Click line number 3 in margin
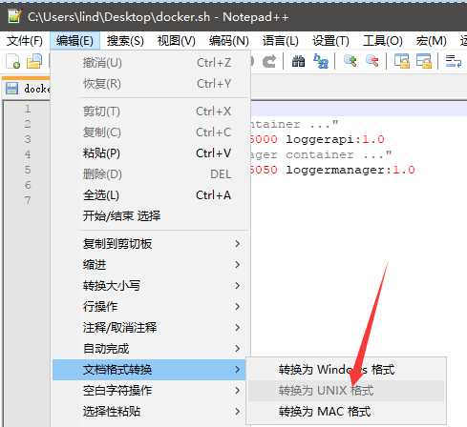Viewport: 467px width, 427px height. coord(28,139)
